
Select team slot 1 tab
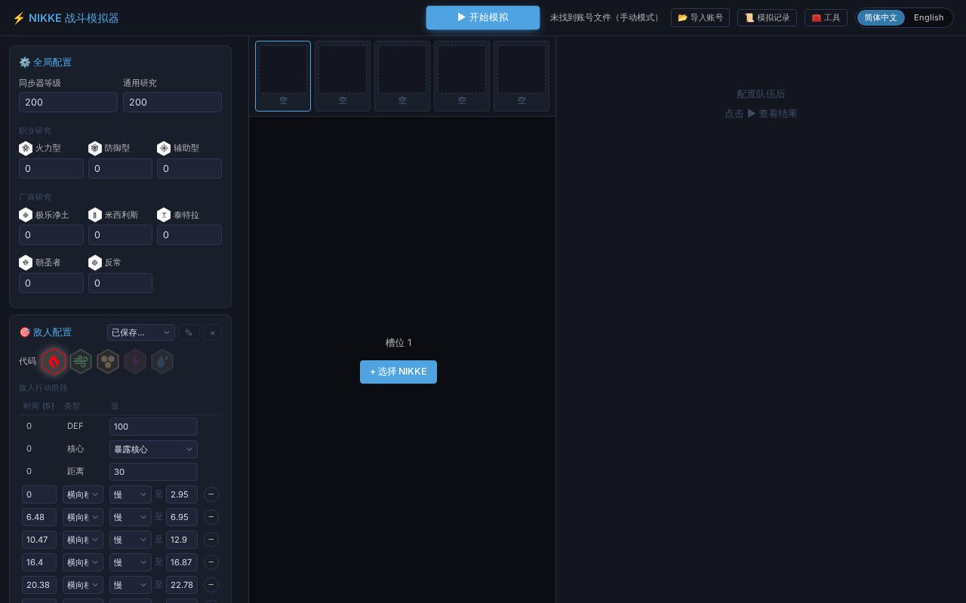pos(283,76)
